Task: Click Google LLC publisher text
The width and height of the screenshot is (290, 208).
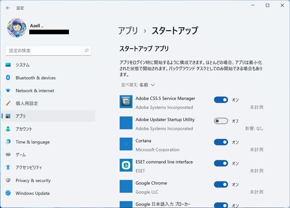Action: pyautogui.click(x=147, y=192)
